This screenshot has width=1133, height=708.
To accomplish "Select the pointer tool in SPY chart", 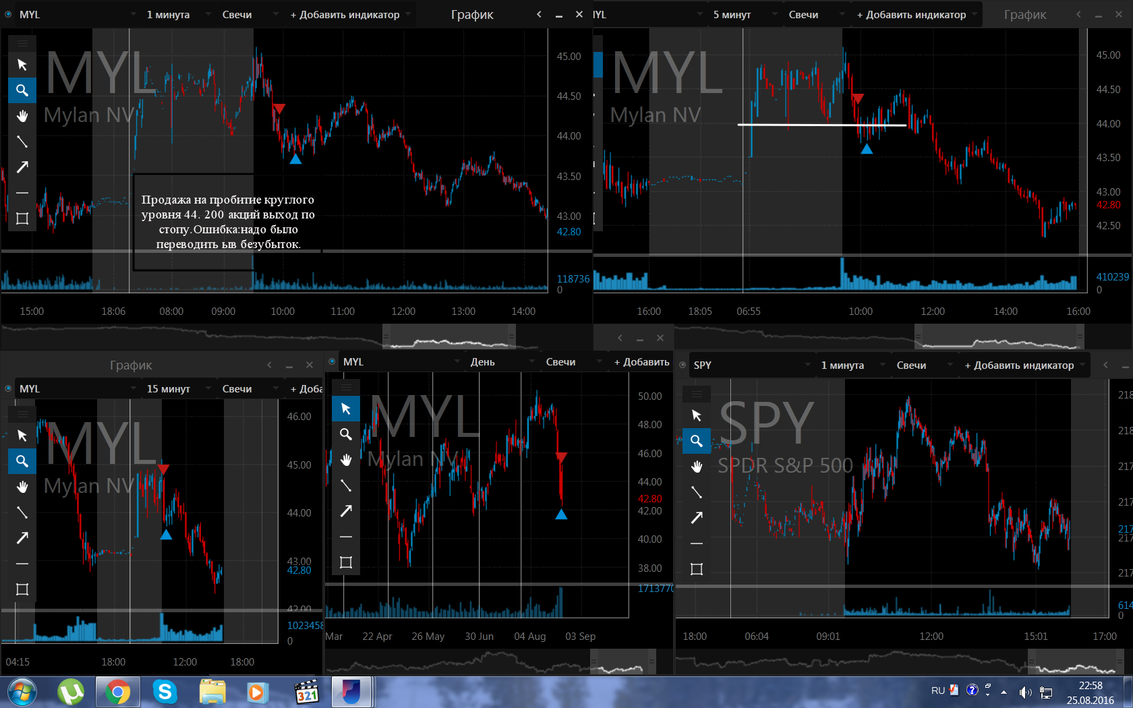I will point(697,415).
